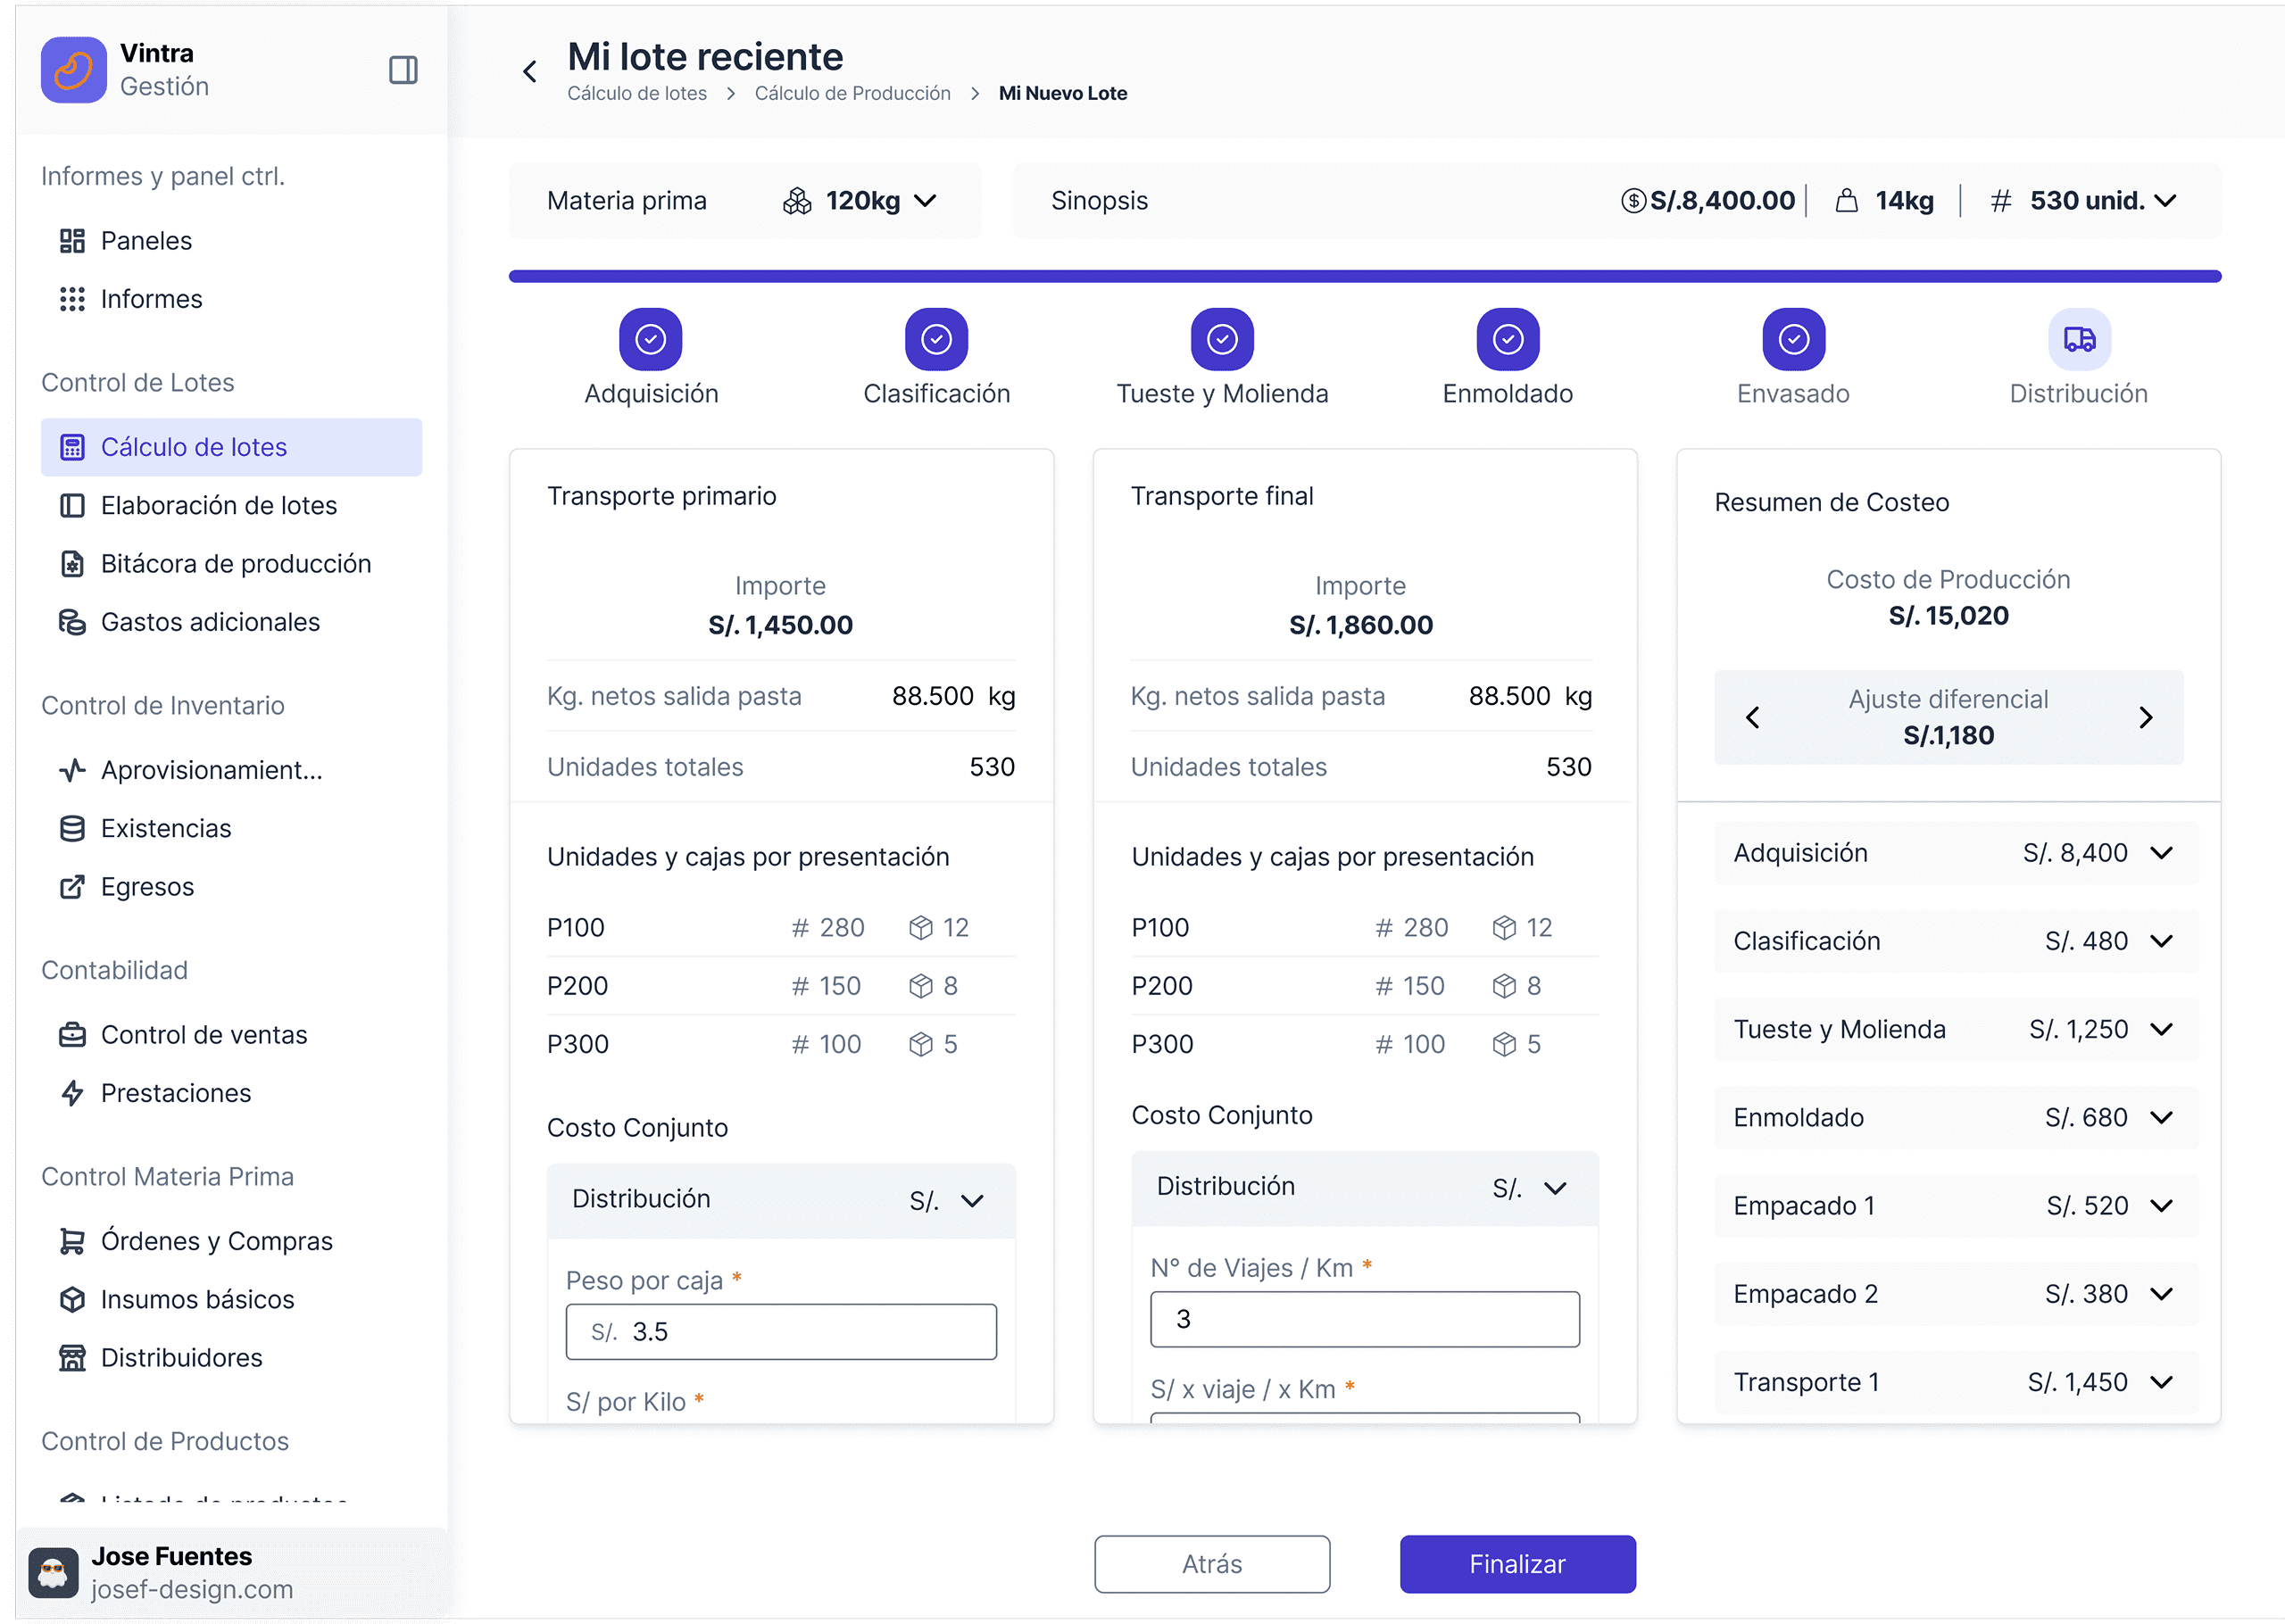Show next Ajuste diferencial value

pos(2145,717)
